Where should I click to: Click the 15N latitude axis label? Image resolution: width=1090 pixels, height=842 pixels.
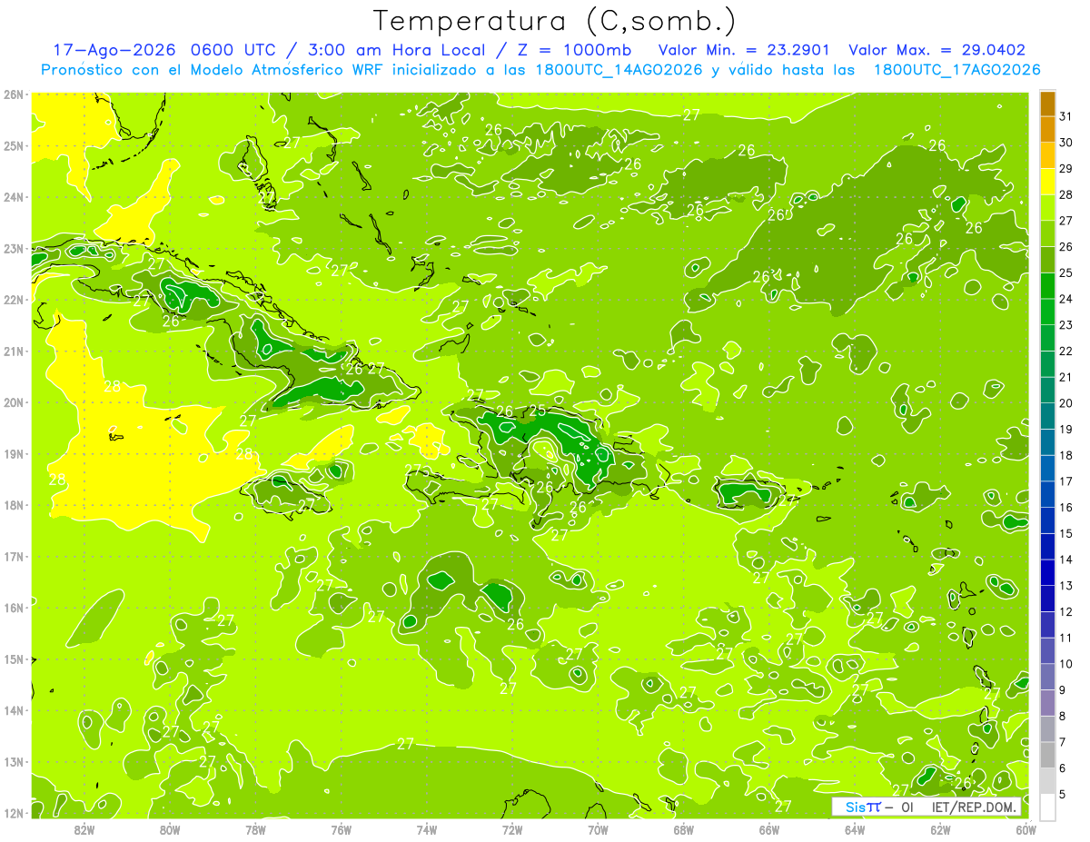tap(14, 659)
